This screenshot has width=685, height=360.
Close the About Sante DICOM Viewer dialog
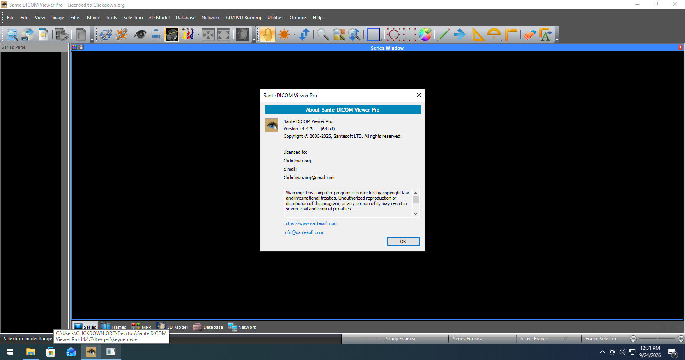419,95
